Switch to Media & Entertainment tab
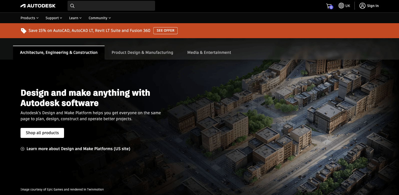 click(209, 53)
